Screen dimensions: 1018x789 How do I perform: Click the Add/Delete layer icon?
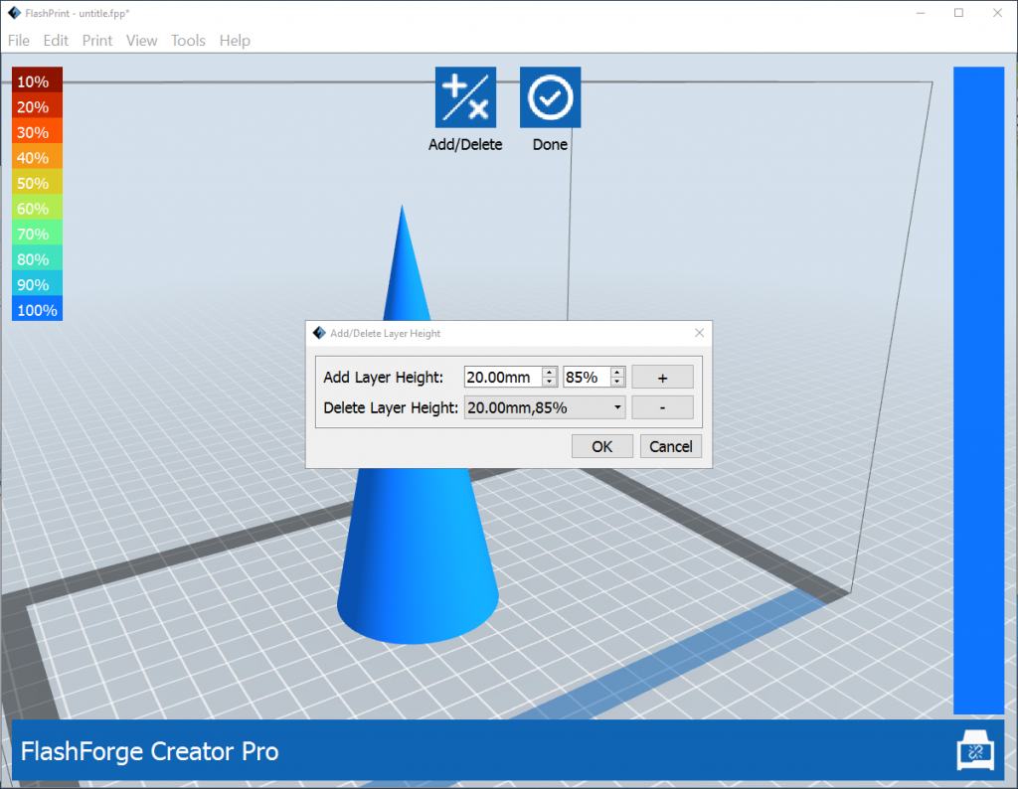(465, 97)
